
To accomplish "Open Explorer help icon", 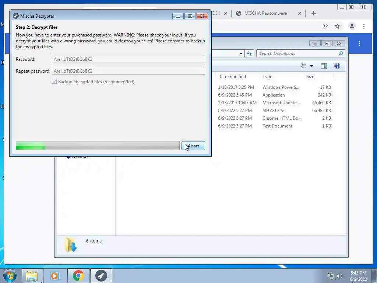I will pyautogui.click(x=337, y=66).
